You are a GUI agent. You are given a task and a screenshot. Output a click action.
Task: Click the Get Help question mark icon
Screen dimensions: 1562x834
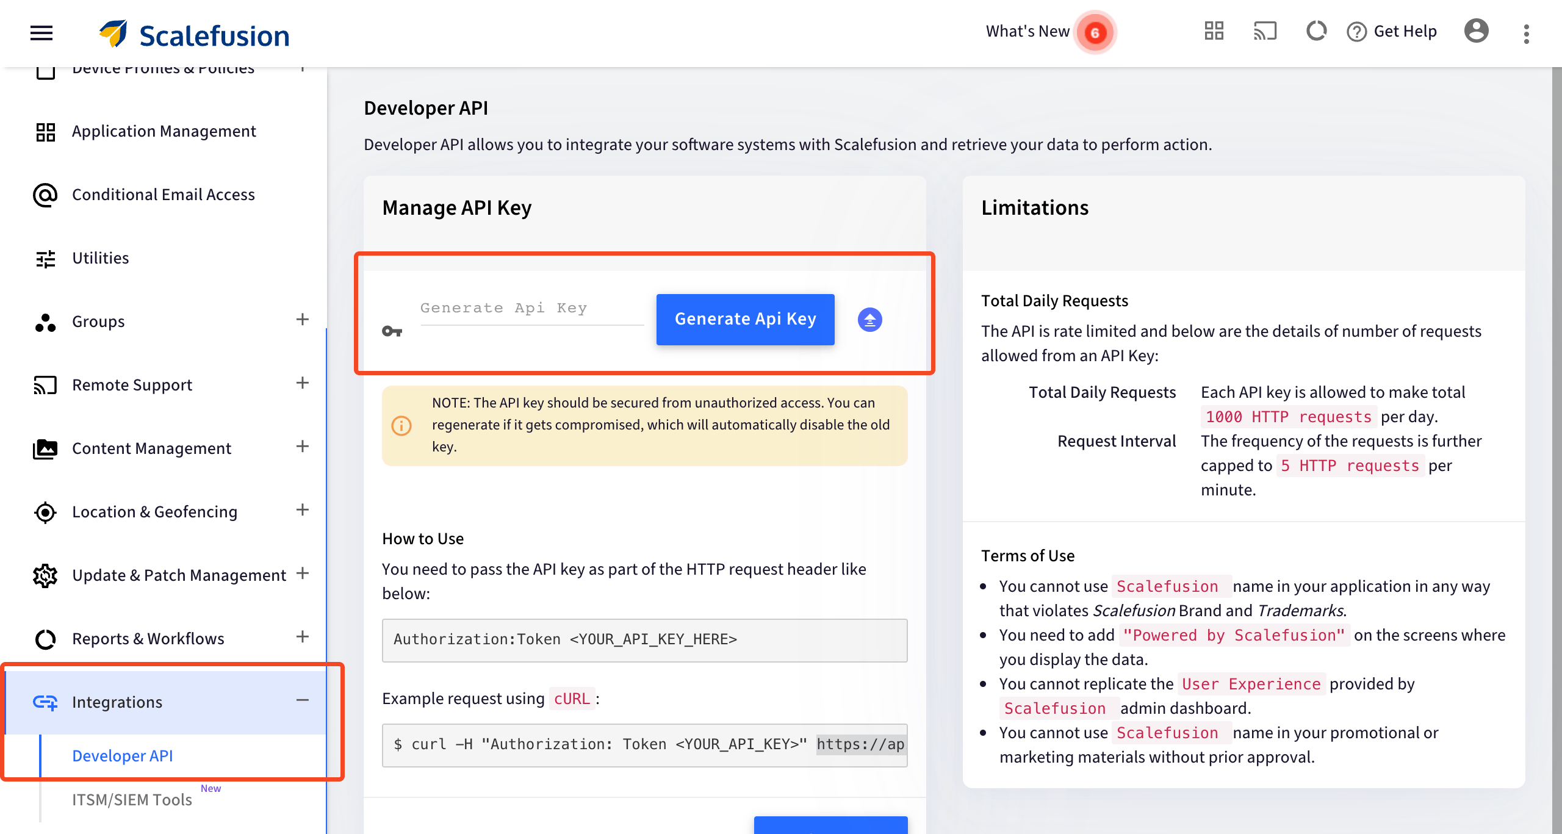(x=1356, y=32)
